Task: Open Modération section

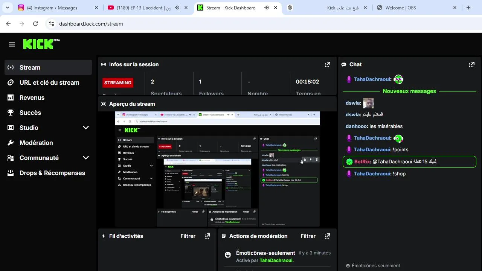Action: click(48, 143)
